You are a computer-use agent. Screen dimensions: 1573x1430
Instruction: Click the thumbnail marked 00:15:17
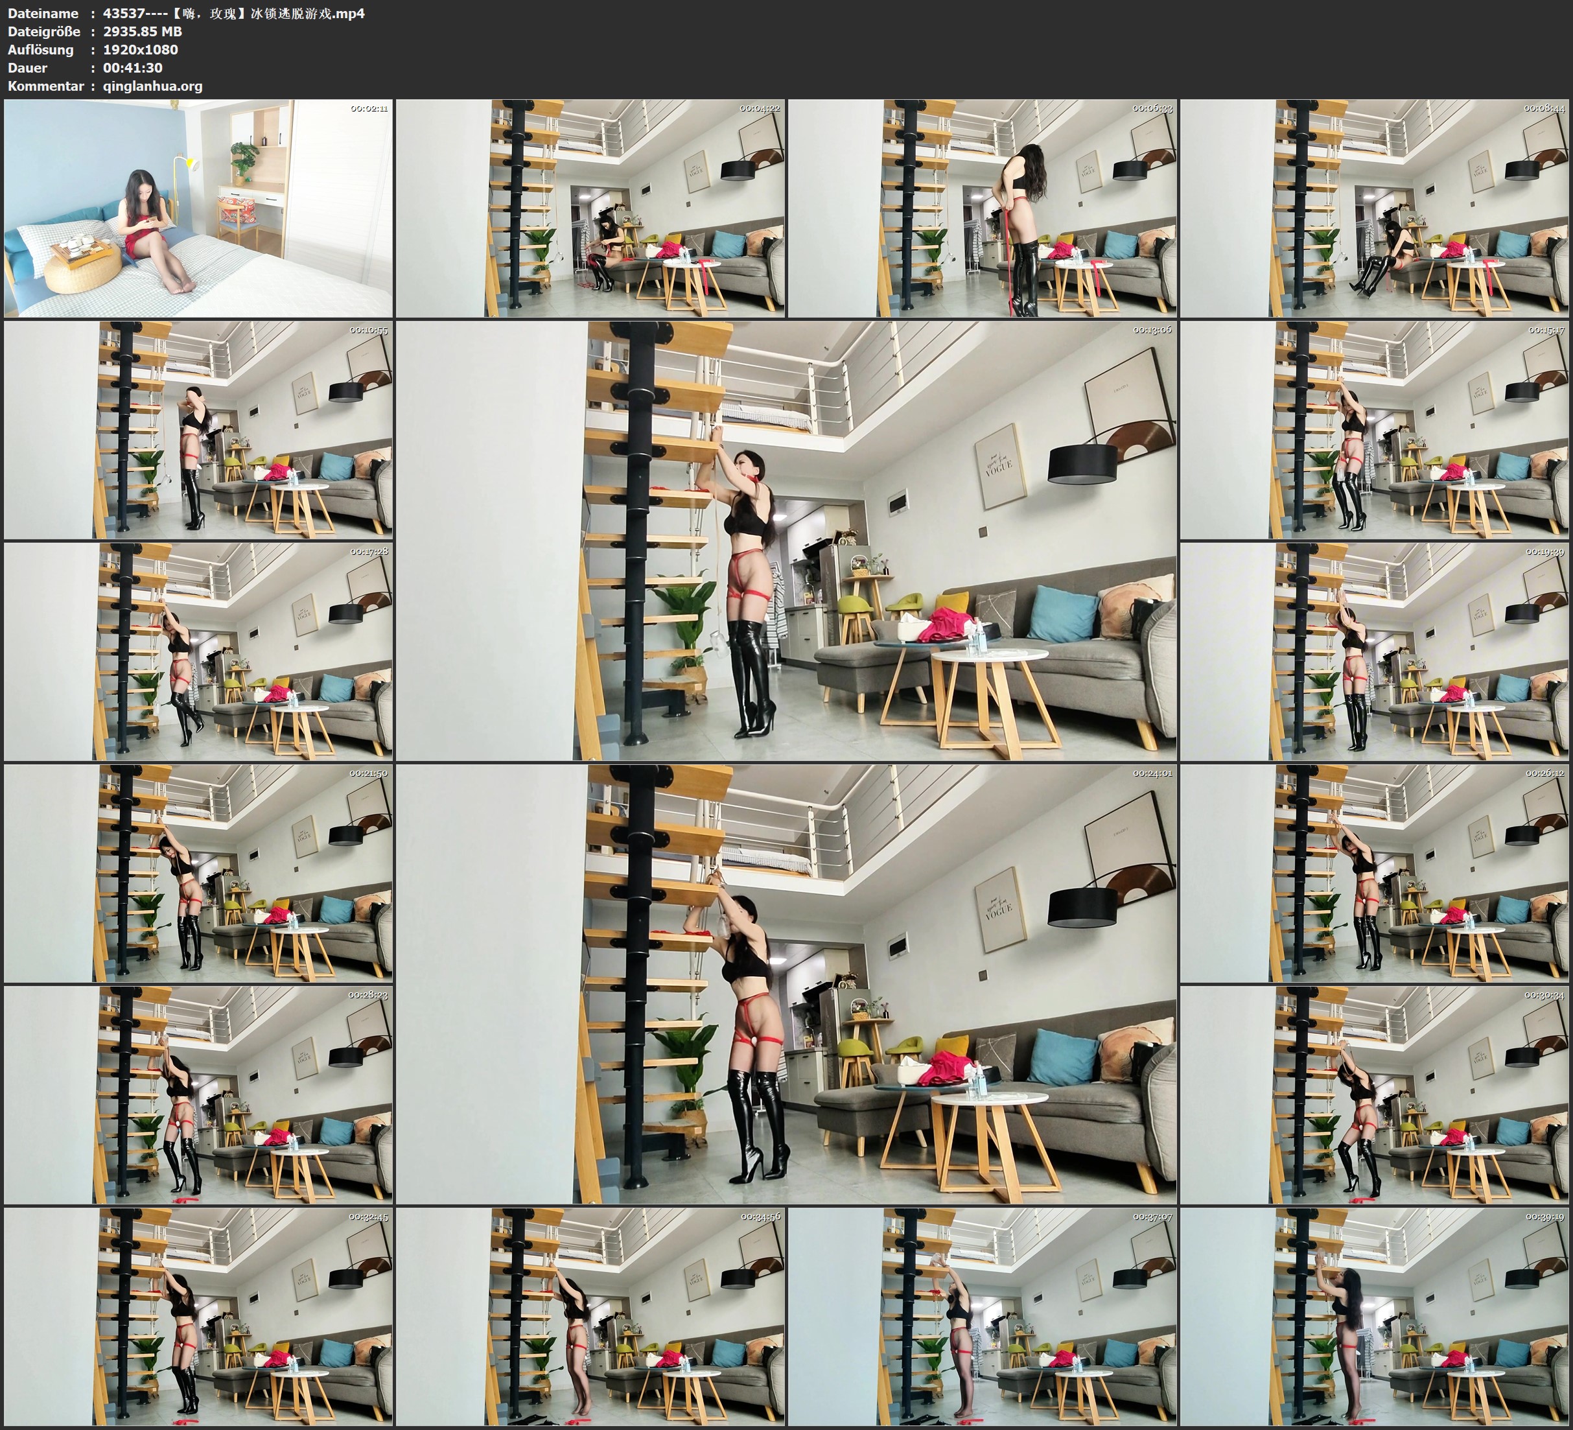coord(1374,430)
